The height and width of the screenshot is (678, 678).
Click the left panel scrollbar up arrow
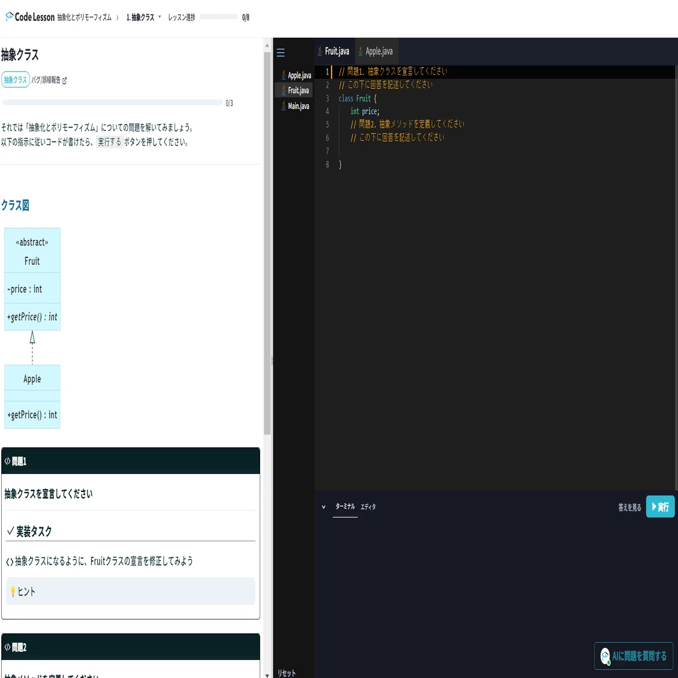point(267,45)
